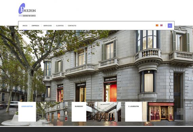Viewport: 193px width, 132px height.
Task: Open the Contacto menu item
Action: coord(72,26)
